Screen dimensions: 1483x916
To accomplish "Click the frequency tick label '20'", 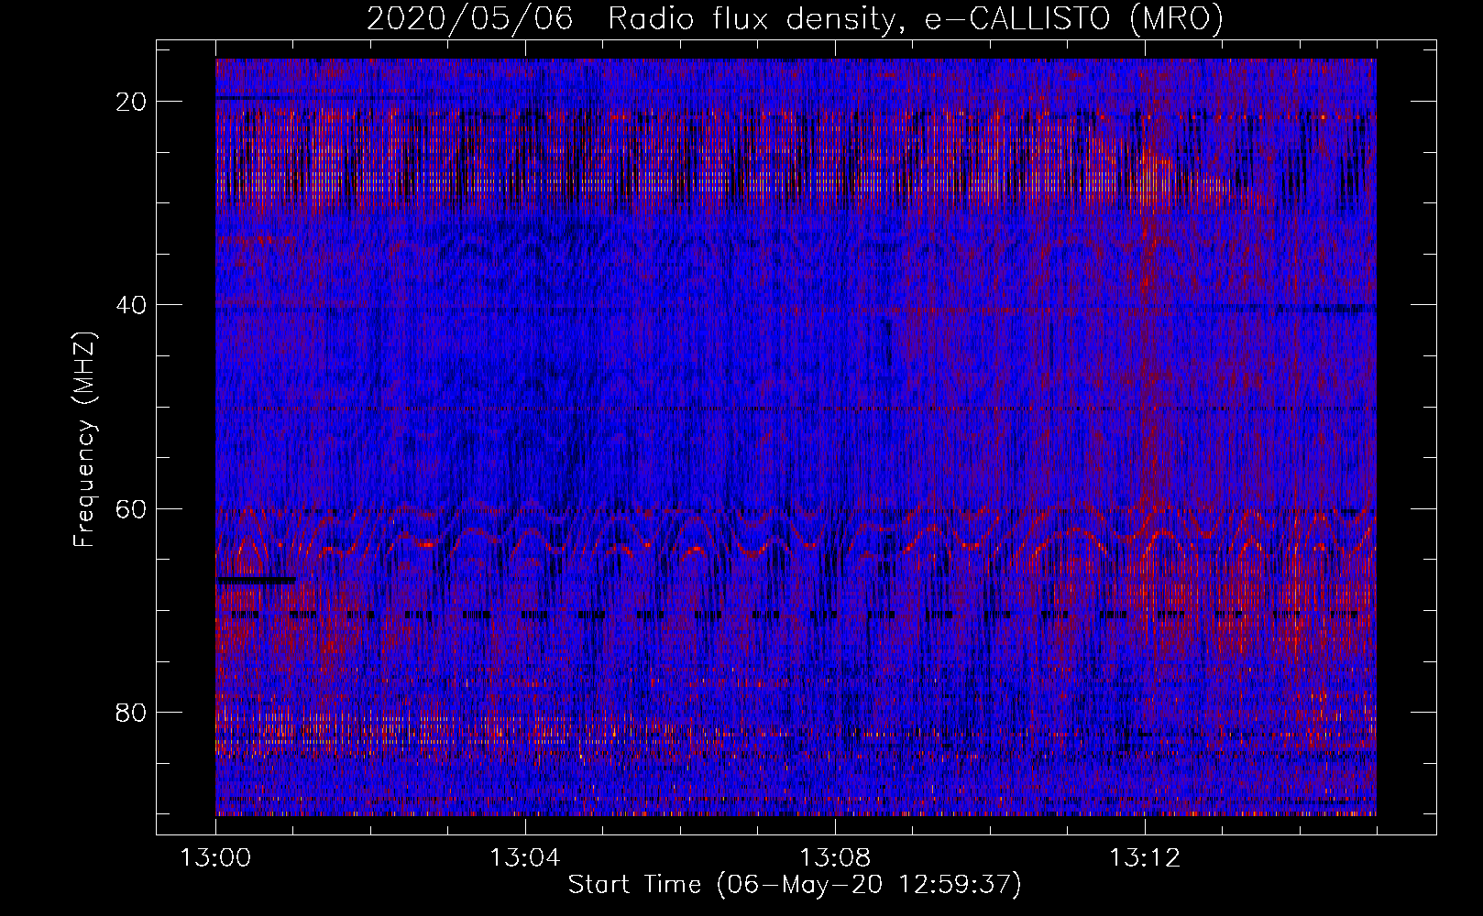I will coord(132,102).
